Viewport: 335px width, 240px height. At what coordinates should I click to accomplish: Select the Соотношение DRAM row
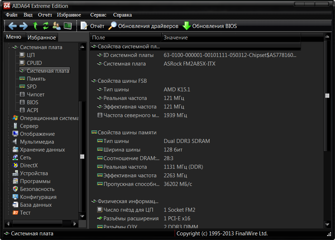pyautogui.click(x=196, y=158)
